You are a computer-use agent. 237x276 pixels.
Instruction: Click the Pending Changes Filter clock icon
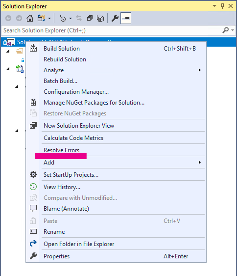[62, 18]
